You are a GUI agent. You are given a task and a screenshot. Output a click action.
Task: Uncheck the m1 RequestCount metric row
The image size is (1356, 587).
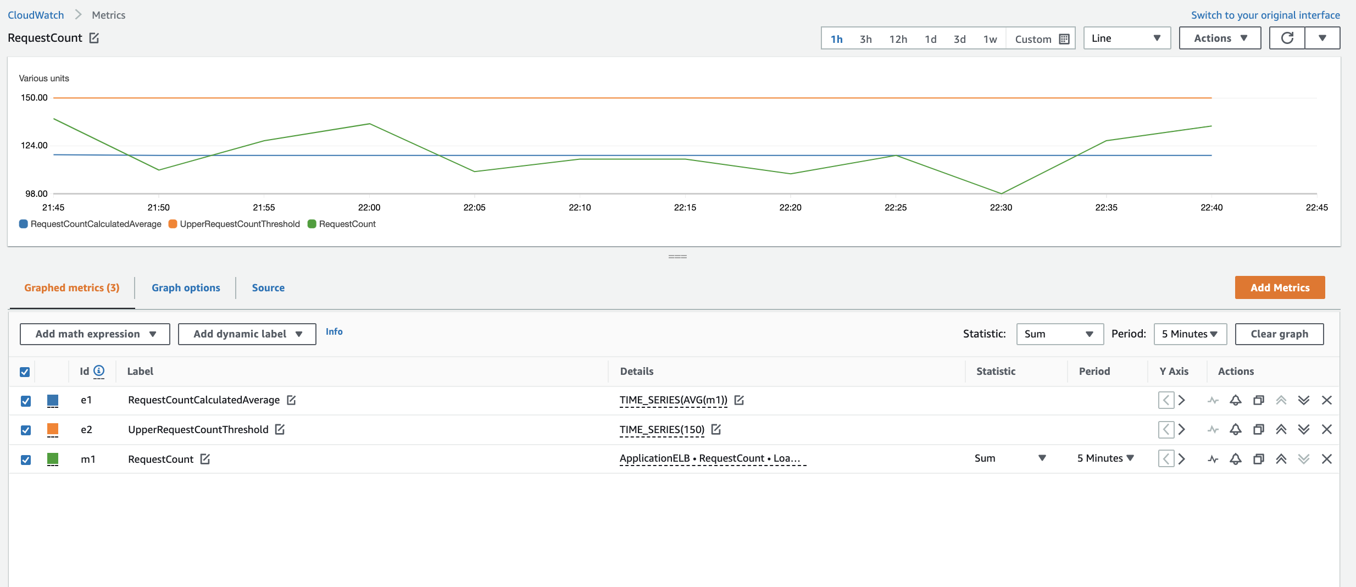25,459
